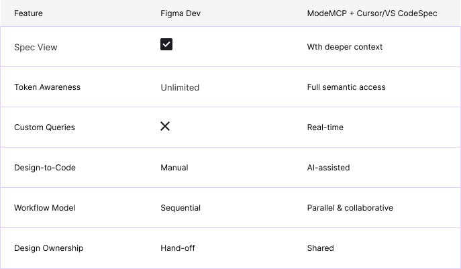Select the Workflow Model row label
Image resolution: width=461 pixels, height=269 pixels.
click(x=44, y=208)
